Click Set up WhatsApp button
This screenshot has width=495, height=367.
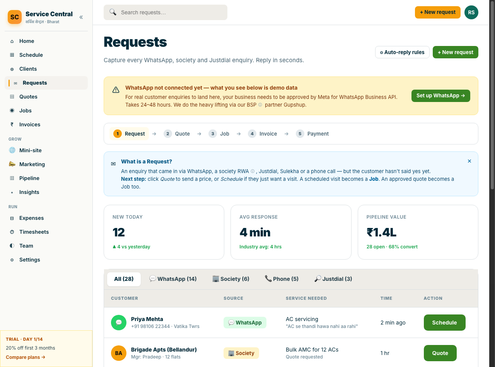pyautogui.click(x=441, y=96)
